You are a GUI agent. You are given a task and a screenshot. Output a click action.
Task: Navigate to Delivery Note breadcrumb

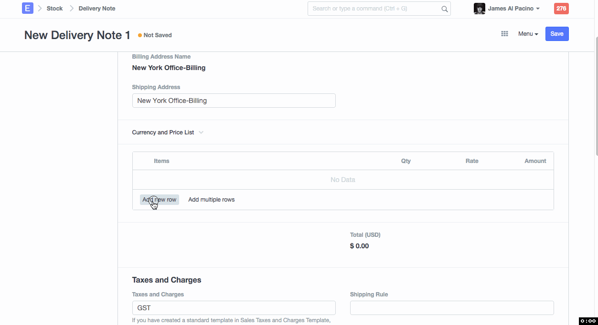pyautogui.click(x=97, y=9)
